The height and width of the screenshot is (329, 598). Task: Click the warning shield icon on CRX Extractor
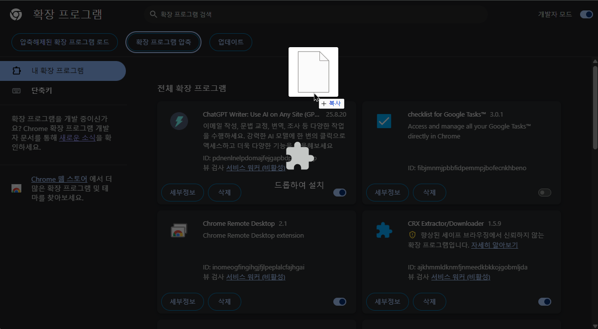pyautogui.click(x=412, y=235)
